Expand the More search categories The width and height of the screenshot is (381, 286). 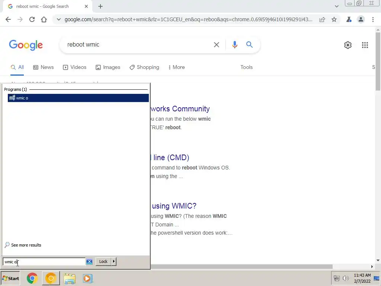click(177, 67)
